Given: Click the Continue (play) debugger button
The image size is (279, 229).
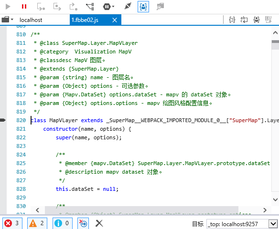Looking at the screenshot, I should coord(8,7).
